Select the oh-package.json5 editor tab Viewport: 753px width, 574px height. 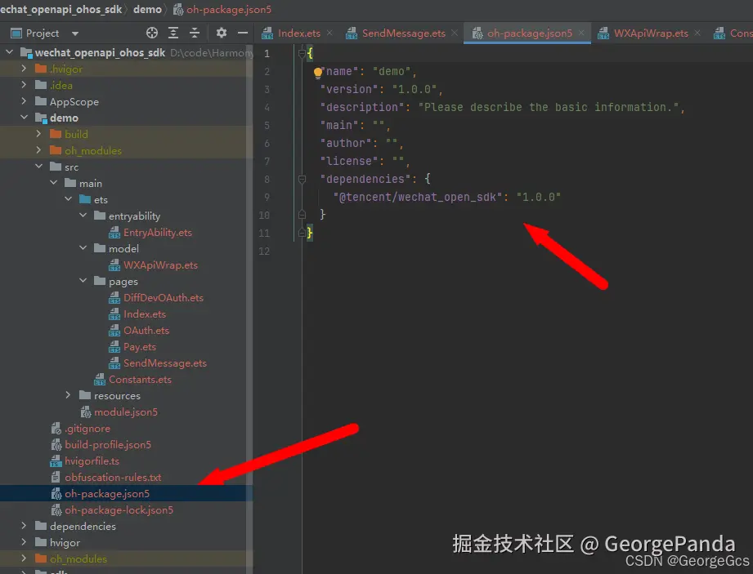(x=529, y=33)
